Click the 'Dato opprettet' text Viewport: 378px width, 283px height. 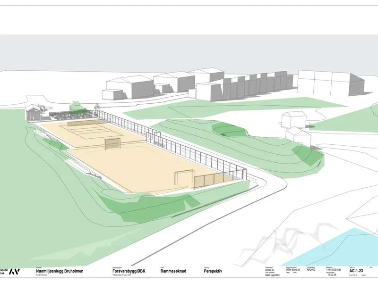point(273,275)
